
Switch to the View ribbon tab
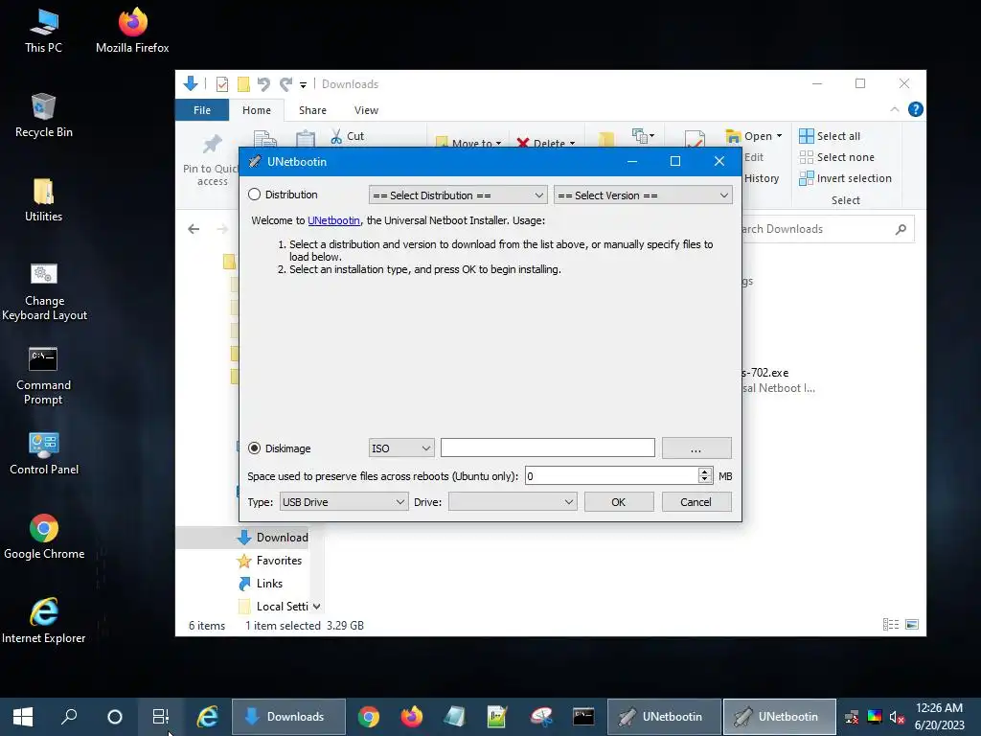point(366,110)
